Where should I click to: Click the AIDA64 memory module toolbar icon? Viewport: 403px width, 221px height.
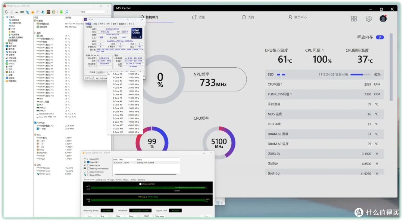coord(22,12)
